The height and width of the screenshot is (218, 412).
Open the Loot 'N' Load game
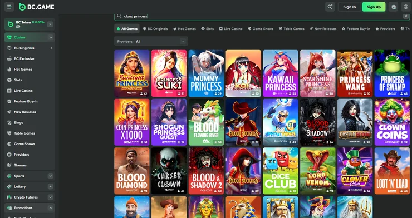392,171
